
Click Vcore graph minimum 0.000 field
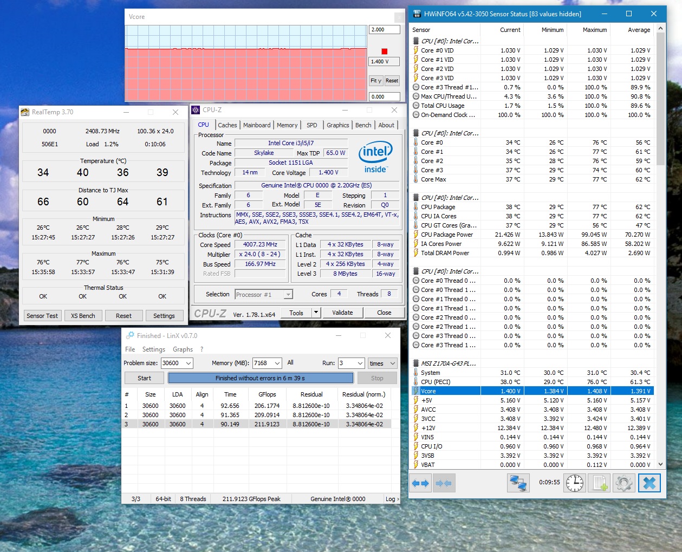[x=384, y=97]
